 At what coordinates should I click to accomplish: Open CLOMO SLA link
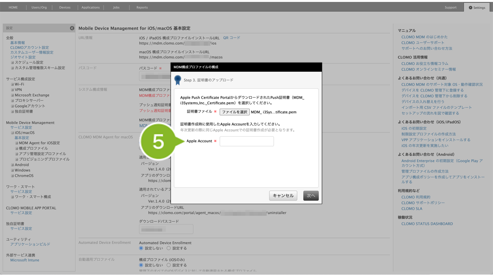[412, 209]
